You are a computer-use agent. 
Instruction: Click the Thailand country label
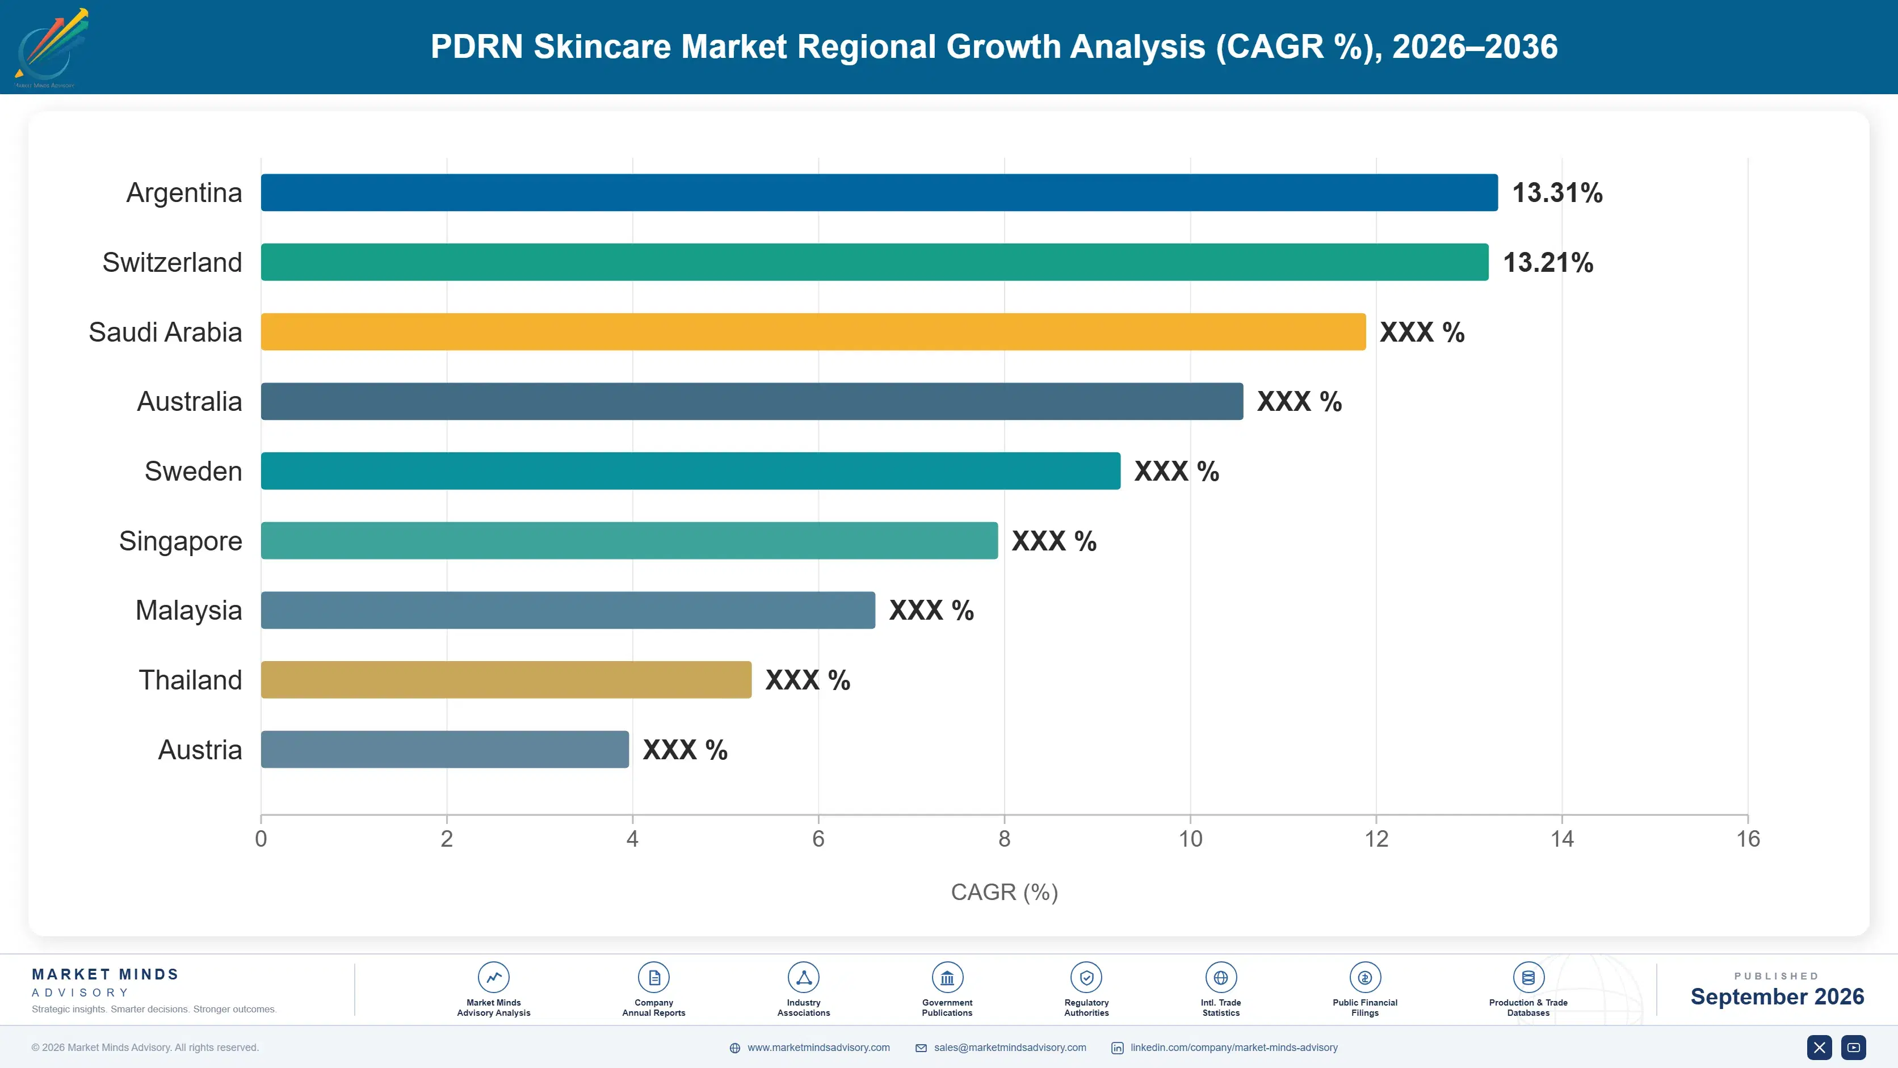(x=190, y=680)
